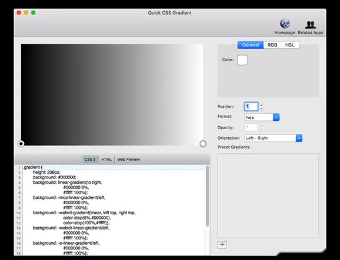The image size is (340, 260).
Task: Click the '.gradient {' code line
Action: coord(33,167)
